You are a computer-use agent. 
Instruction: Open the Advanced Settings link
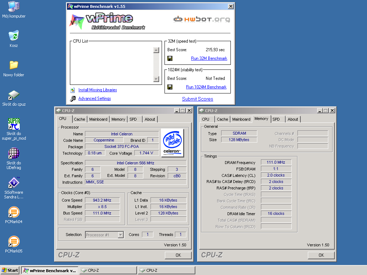coord(95,99)
